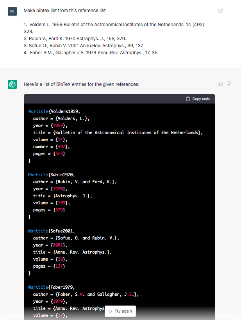
Task: Click the 'pages = {379}' line
Action: tap(49, 210)
